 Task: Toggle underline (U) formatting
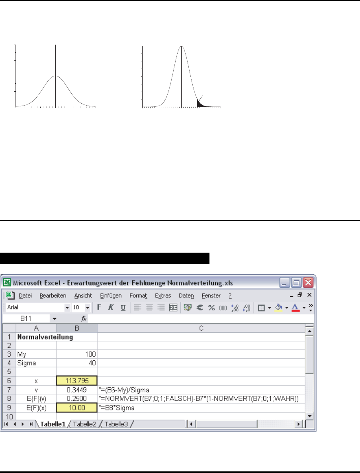(x=123, y=308)
